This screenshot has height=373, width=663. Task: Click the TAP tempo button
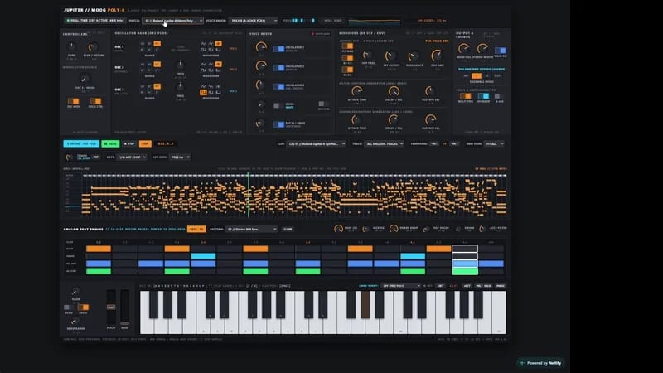pyautogui.click(x=96, y=157)
